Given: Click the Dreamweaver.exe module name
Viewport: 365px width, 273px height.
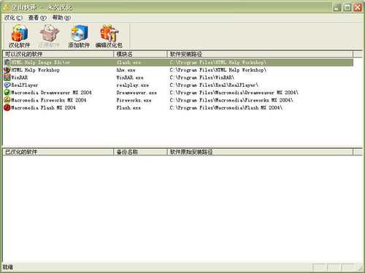Looking at the screenshot, I should point(137,93).
